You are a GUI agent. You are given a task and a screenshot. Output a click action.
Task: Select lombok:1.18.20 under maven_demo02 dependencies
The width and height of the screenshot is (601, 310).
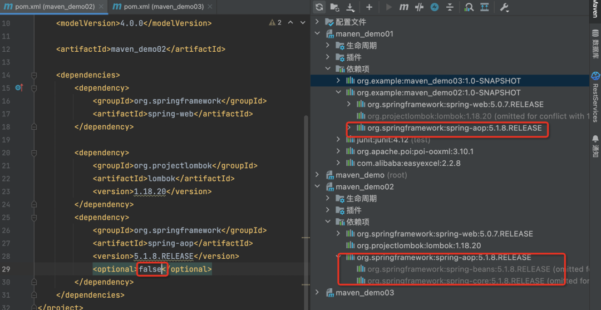click(418, 245)
